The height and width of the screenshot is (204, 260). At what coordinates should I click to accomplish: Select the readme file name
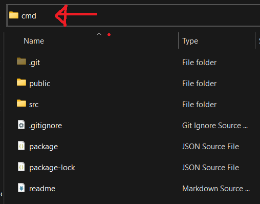(x=42, y=189)
